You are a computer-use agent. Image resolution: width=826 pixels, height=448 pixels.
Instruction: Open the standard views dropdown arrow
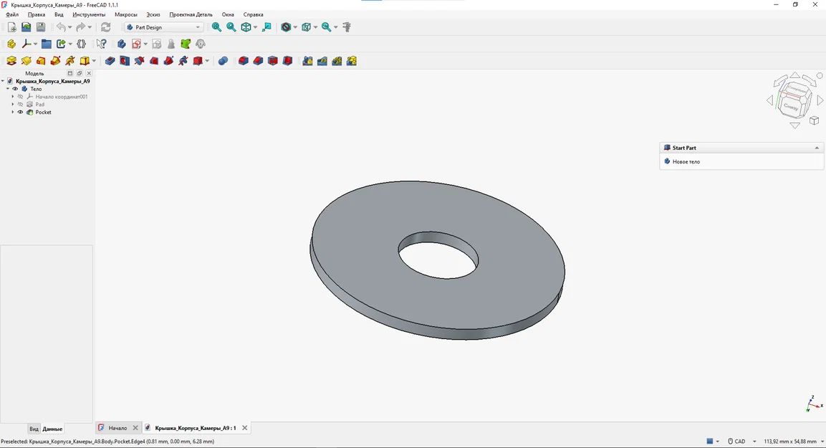[256, 27]
